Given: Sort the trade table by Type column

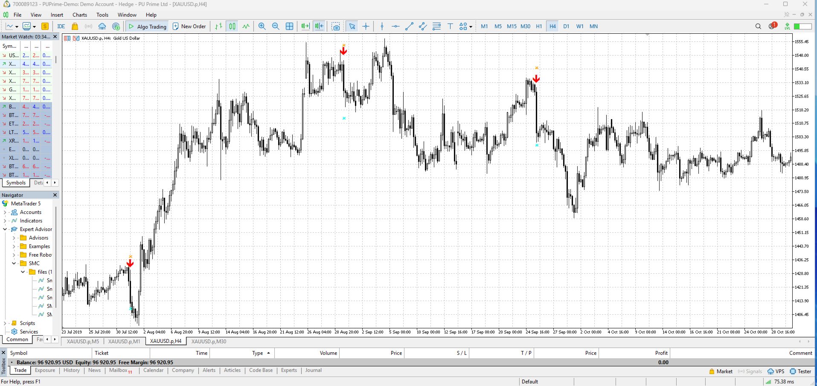Looking at the screenshot, I should click(x=258, y=353).
